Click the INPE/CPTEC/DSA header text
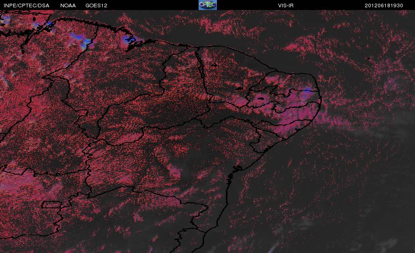 pos(26,5)
